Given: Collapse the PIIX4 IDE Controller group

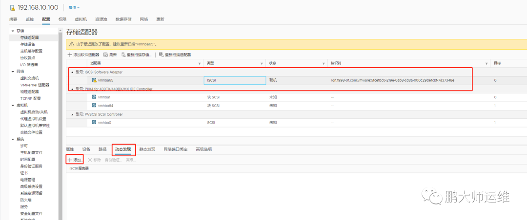Looking at the screenshot, I should [72, 89].
